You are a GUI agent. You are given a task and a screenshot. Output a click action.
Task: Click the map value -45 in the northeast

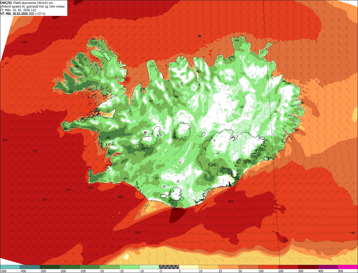[x=288, y=83]
